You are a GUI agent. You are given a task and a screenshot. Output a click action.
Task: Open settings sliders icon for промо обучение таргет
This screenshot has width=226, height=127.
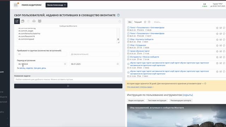221,52
